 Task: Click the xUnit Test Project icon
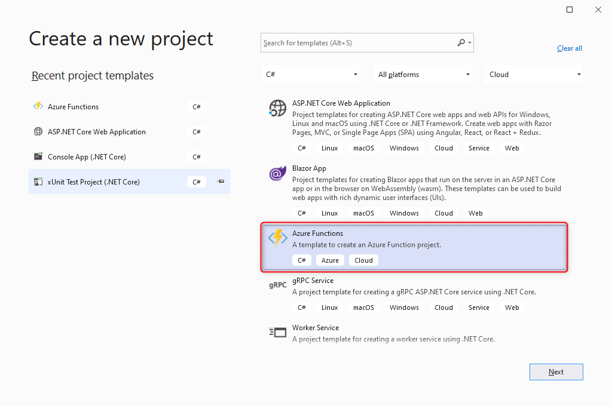[38, 182]
